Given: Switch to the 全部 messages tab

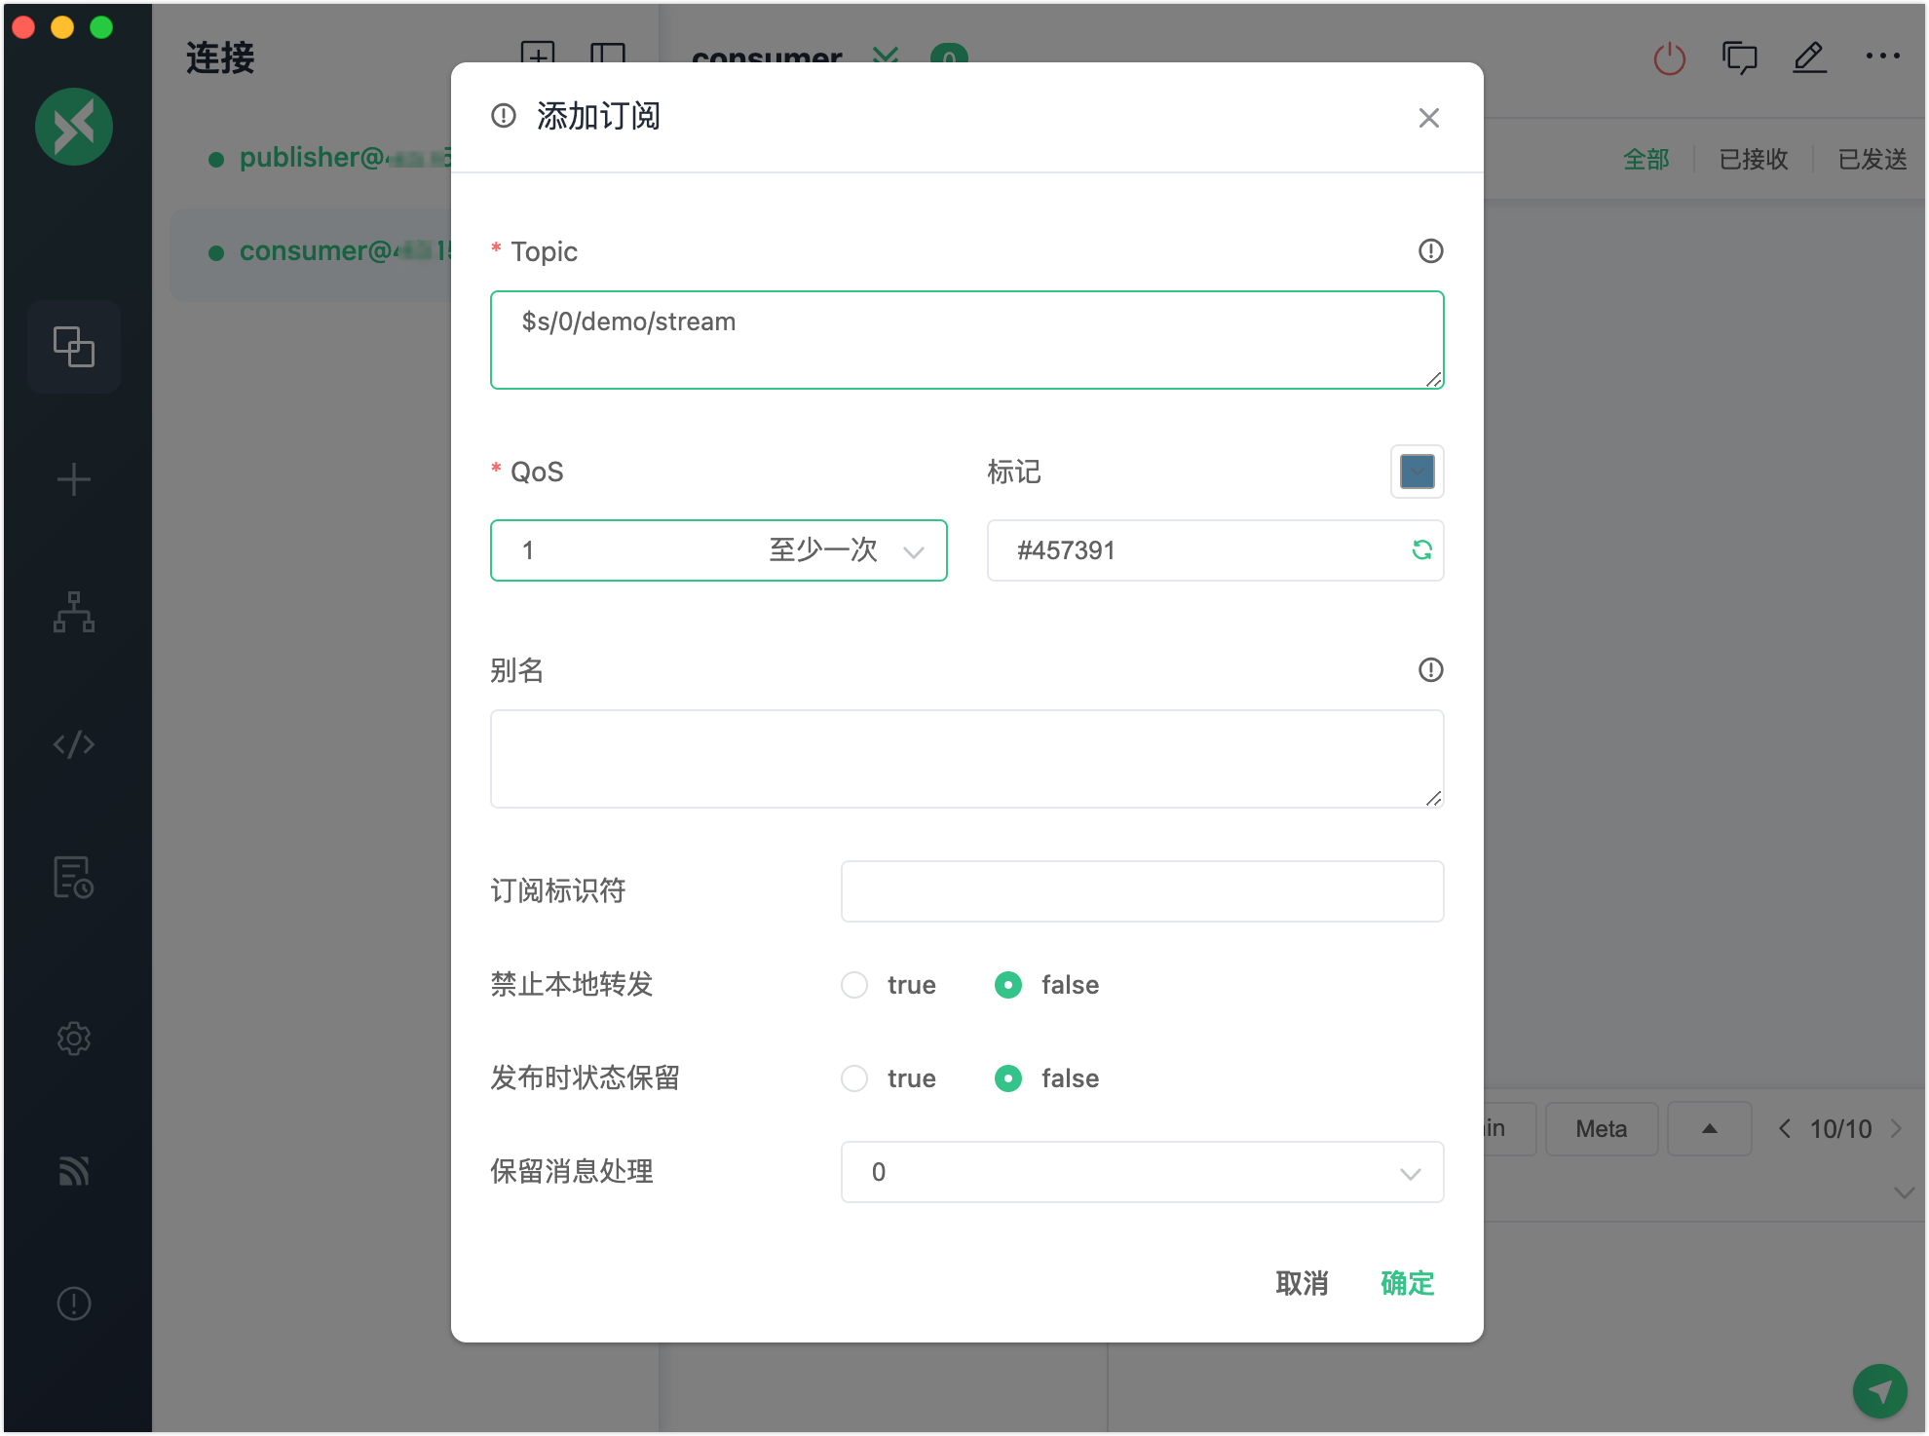Looking at the screenshot, I should 1645,159.
